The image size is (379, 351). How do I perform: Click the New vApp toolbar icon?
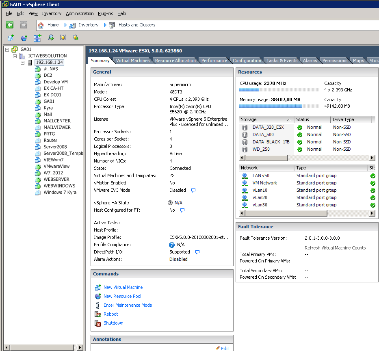tap(37, 38)
